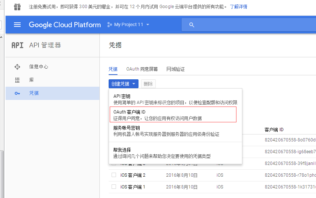The width and height of the screenshot is (316, 198).
Task: Click the iOS 客户端 1 name
Action: (133, 187)
